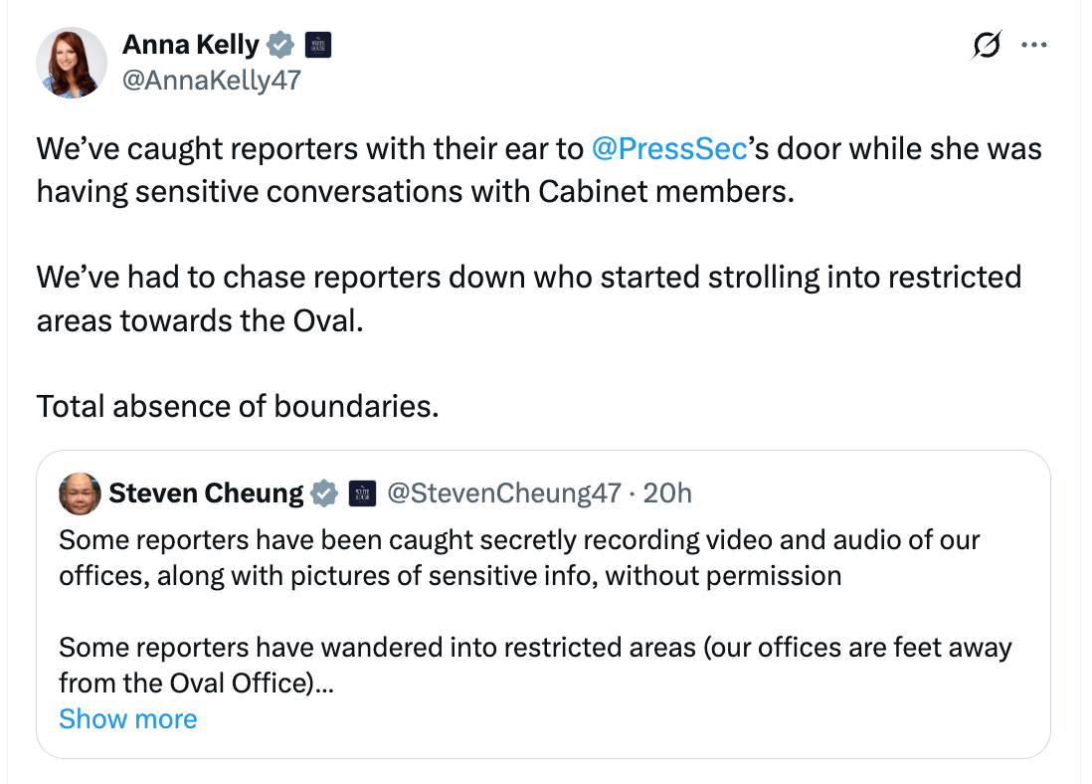Click Anna Kelly's profile avatar
The image size is (1092, 784).
pos(72,63)
